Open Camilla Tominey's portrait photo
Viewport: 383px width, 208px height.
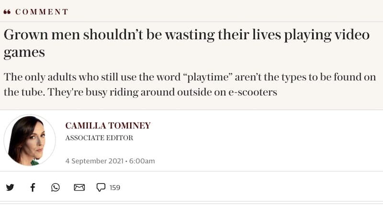pos(30,140)
